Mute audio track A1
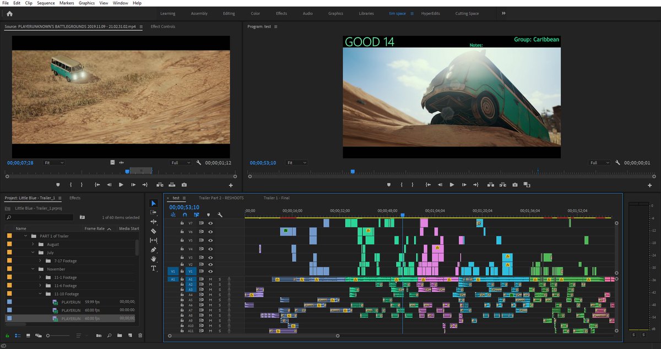 pos(210,280)
